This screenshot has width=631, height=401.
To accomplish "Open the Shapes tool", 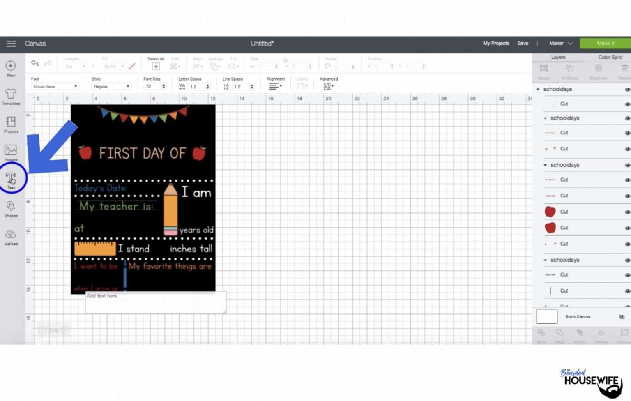I will point(11,209).
